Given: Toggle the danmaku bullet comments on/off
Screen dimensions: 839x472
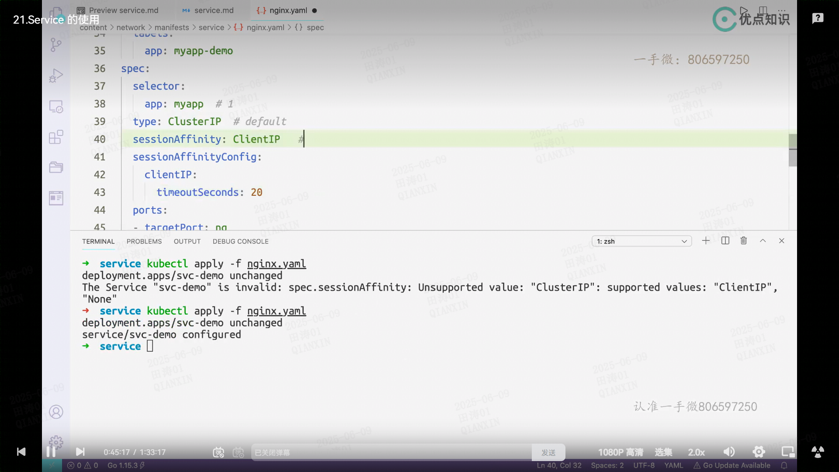Looking at the screenshot, I should coord(218,452).
